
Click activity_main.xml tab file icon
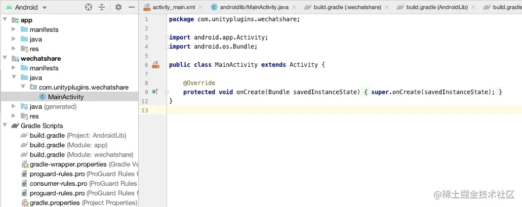(146, 7)
